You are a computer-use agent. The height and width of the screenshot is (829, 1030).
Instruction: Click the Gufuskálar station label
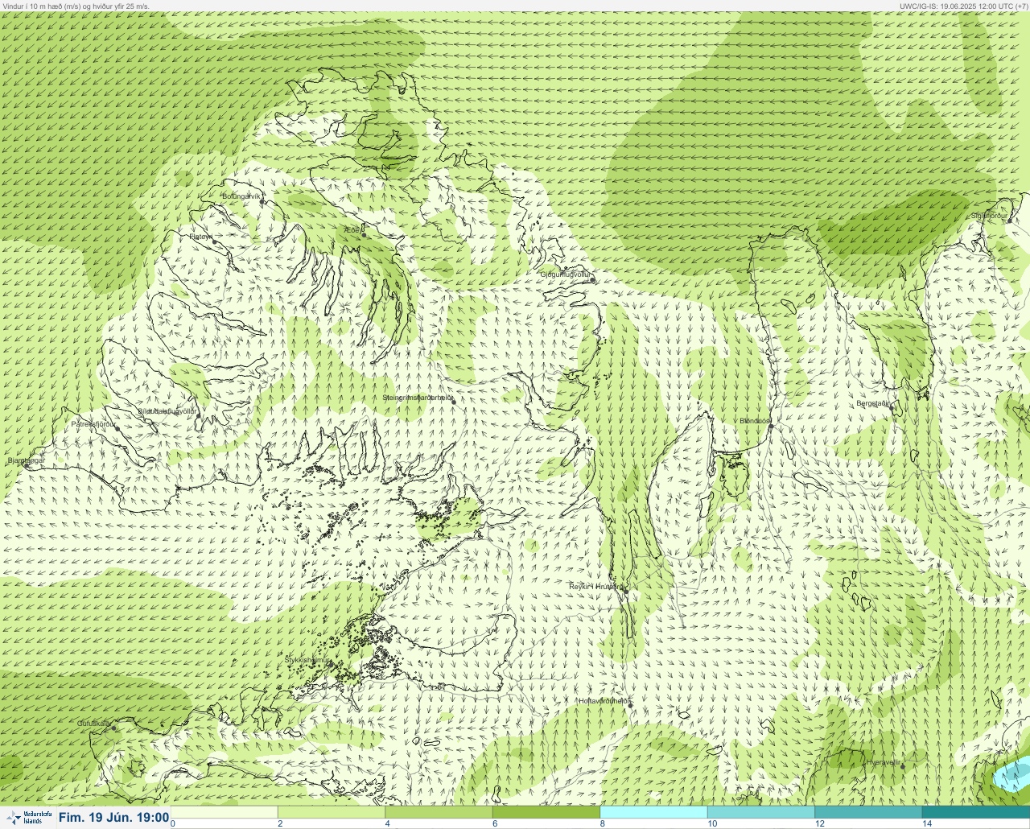tap(93, 724)
